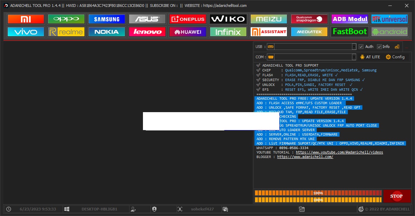
Task: Choose the Samsung brand module
Action: (x=107, y=19)
